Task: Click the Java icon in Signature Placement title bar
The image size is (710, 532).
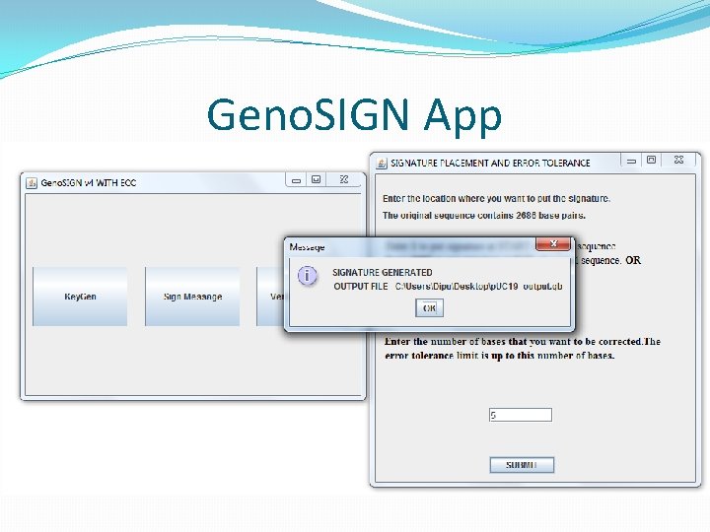Action: click(382, 163)
